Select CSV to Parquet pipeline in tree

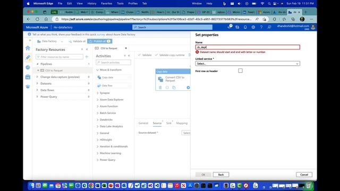(54, 71)
